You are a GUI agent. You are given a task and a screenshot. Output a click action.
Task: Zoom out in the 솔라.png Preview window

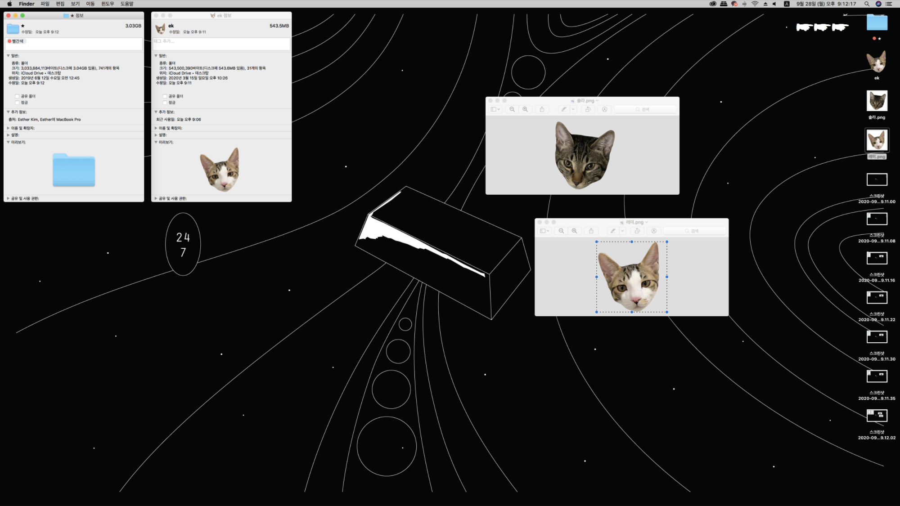(512, 109)
